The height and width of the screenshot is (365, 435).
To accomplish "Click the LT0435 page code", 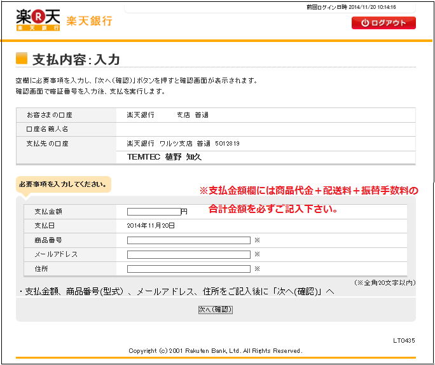I will [404, 341].
